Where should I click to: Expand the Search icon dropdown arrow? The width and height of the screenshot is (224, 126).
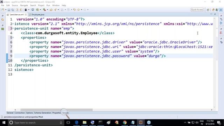[58, 10]
